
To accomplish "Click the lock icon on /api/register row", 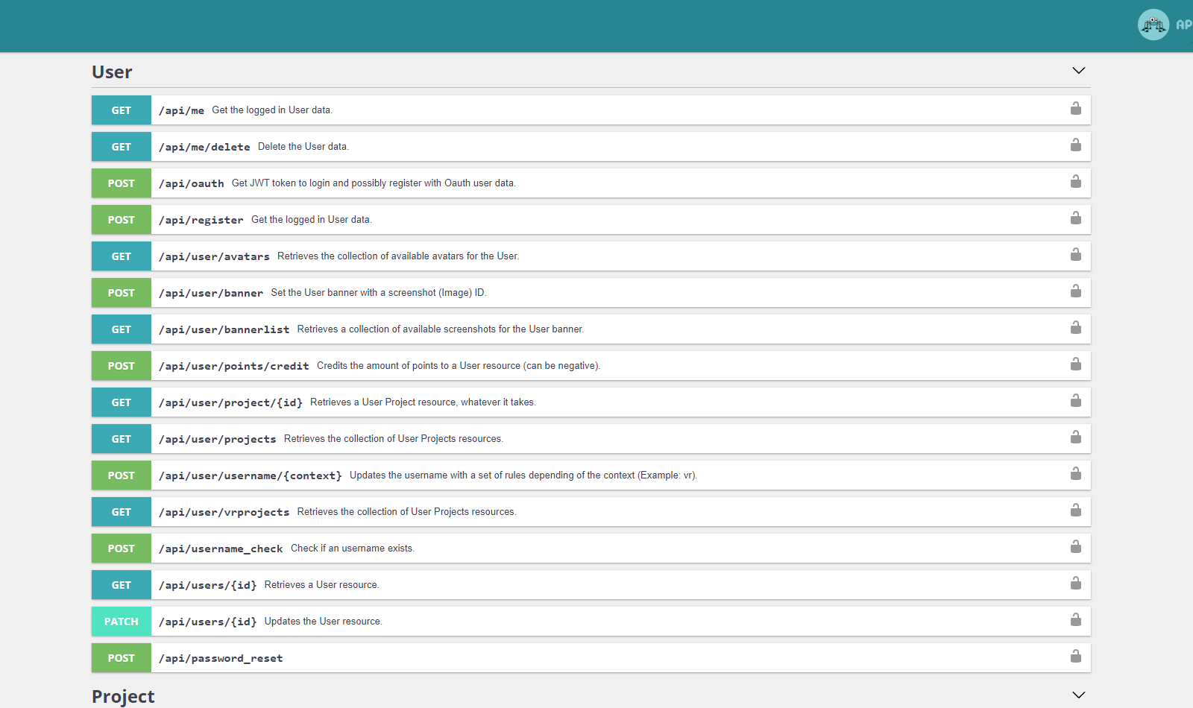I will [x=1075, y=218].
